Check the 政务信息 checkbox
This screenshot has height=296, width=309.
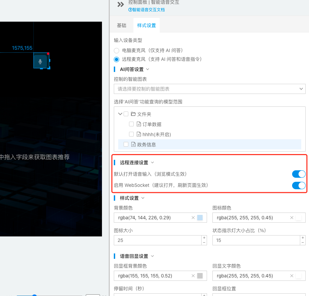tap(126, 144)
